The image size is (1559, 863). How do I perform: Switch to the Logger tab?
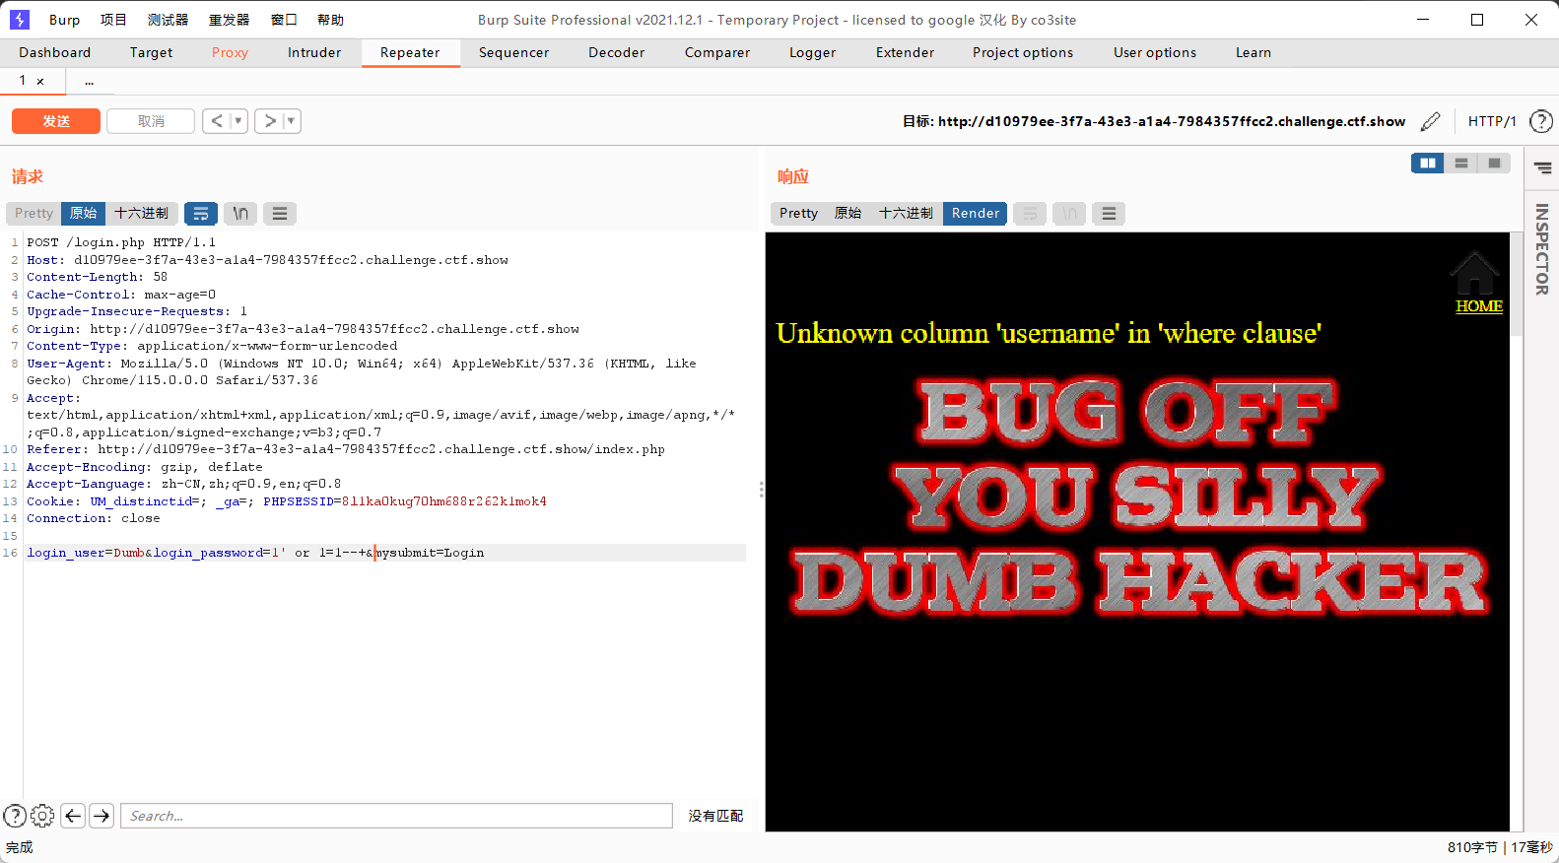click(812, 52)
